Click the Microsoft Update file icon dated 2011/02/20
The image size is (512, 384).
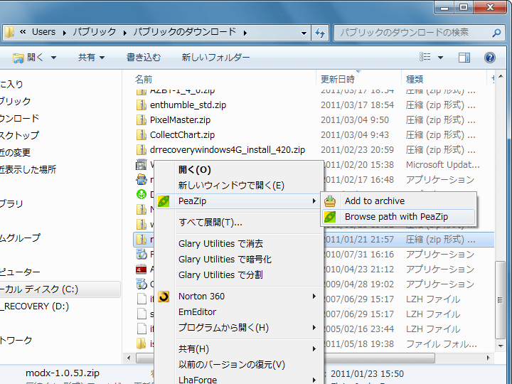click(141, 165)
